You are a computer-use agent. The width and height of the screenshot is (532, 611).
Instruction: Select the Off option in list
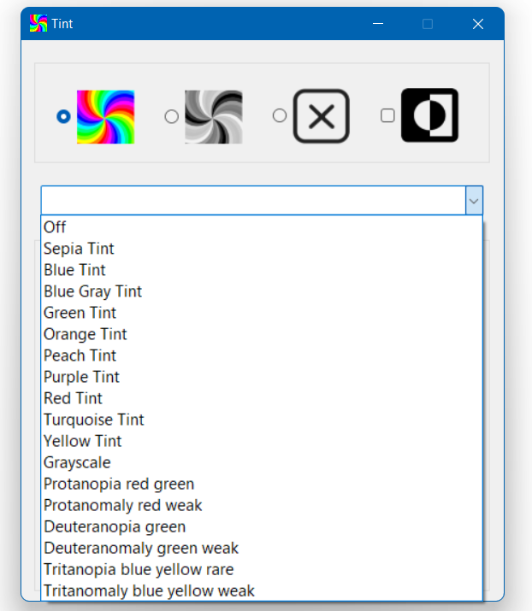pos(55,227)
